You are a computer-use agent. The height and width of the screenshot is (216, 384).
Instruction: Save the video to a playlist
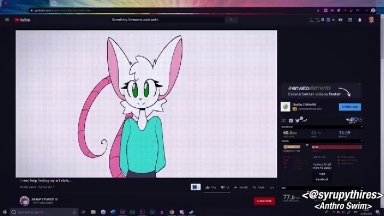click(x=259, y=187)
